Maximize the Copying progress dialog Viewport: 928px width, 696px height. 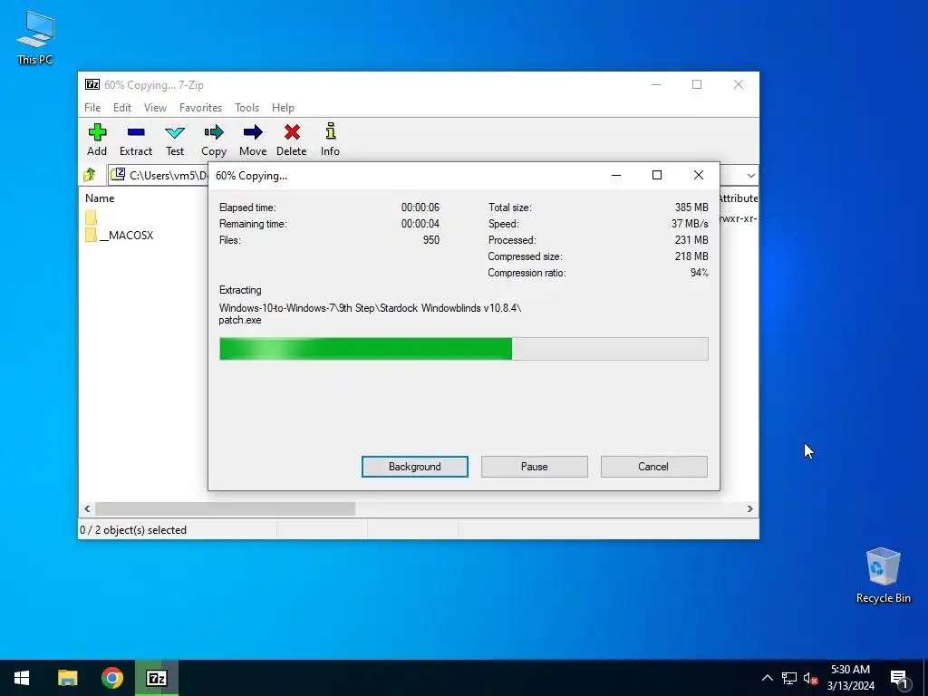pos(657,175)
